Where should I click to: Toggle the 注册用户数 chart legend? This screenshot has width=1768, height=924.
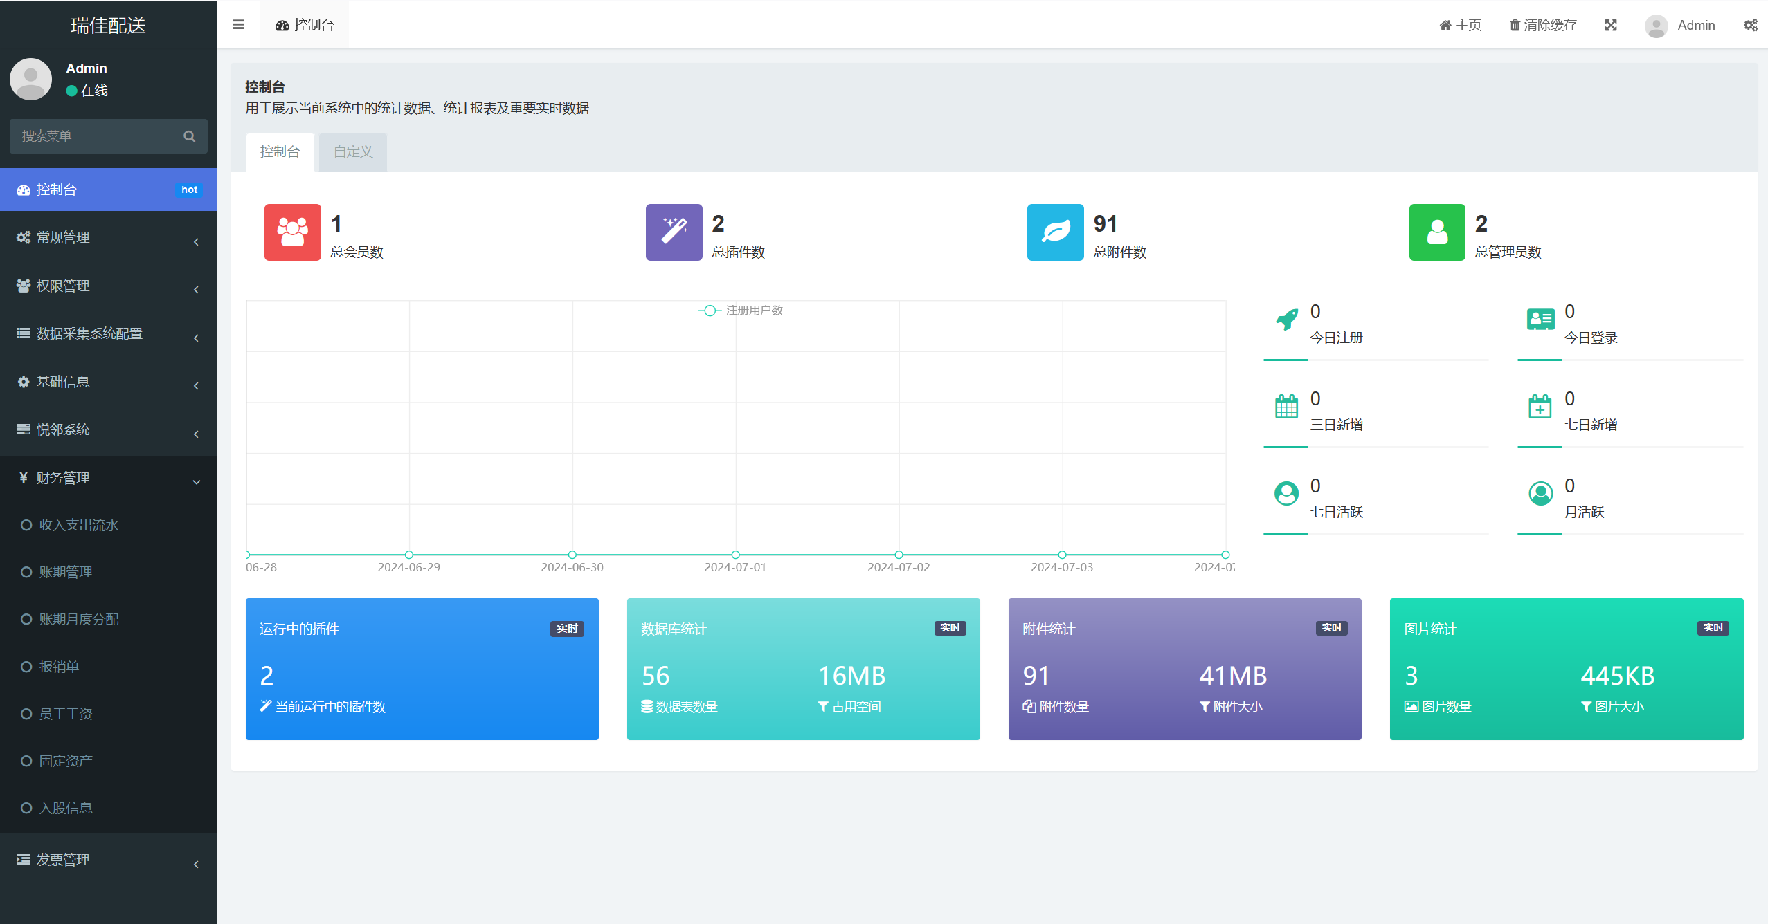741,311
